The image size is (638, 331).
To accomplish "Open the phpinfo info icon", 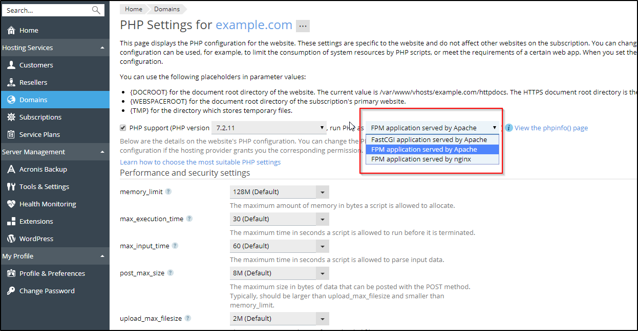I will [x=509, y=128].
